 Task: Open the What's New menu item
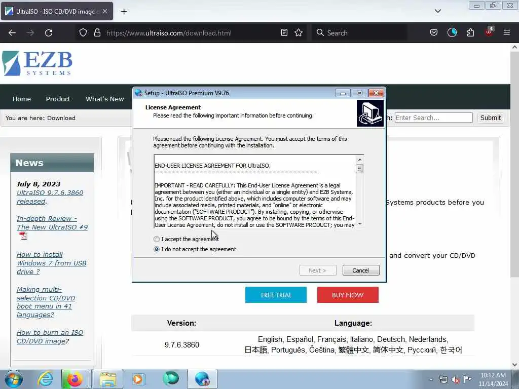click(104, 99)
